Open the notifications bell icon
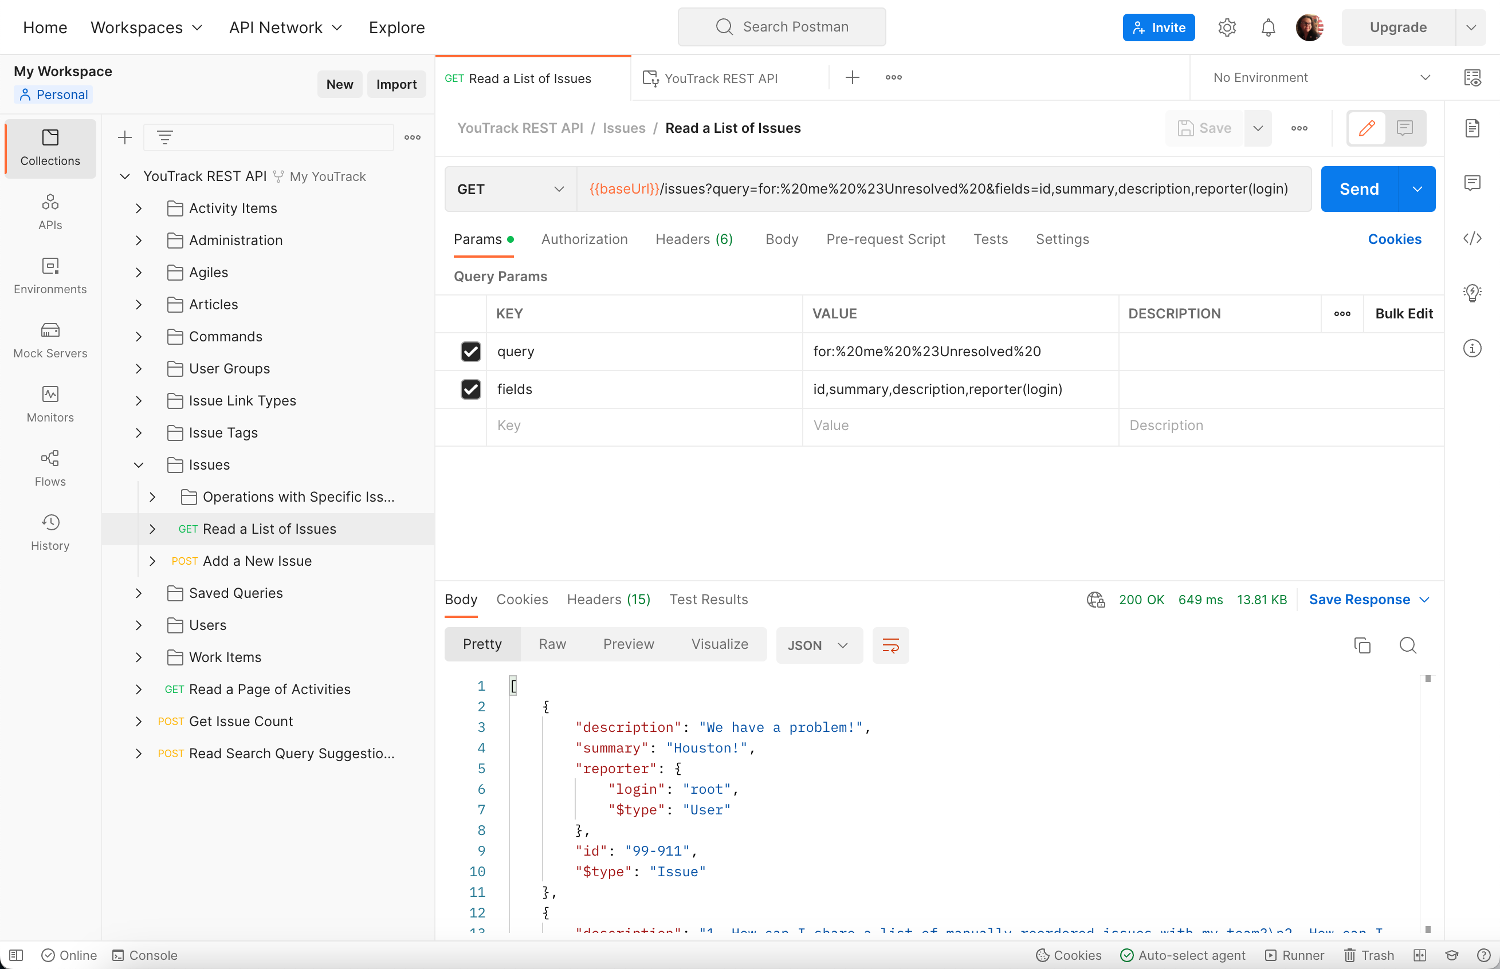This screenshot has width=1500, height=969. pyautogui.click(x=1268, y=27)
